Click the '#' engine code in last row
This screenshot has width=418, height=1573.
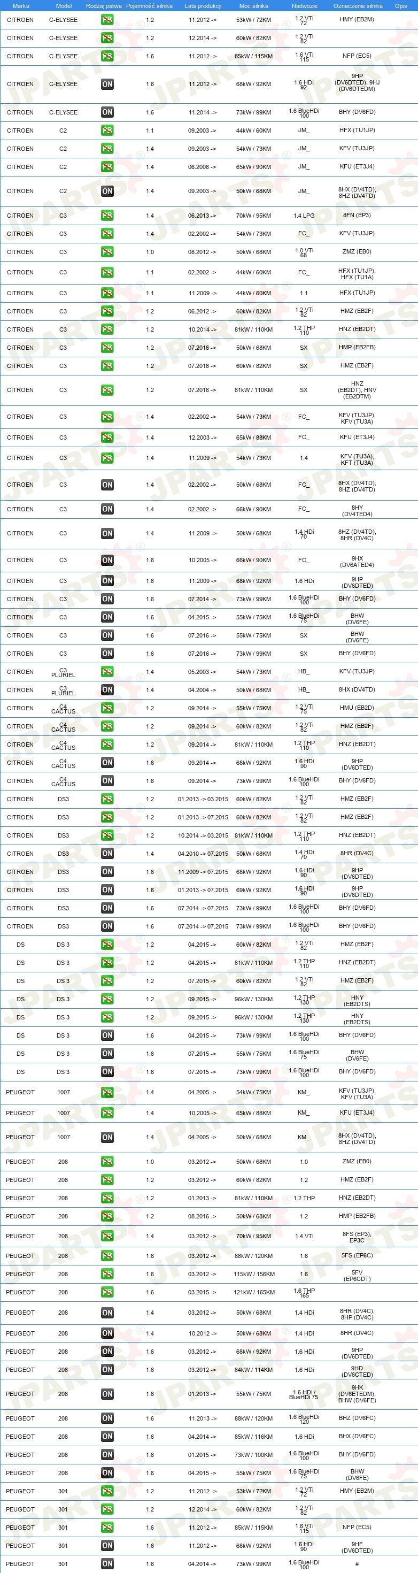[357, 1564]
